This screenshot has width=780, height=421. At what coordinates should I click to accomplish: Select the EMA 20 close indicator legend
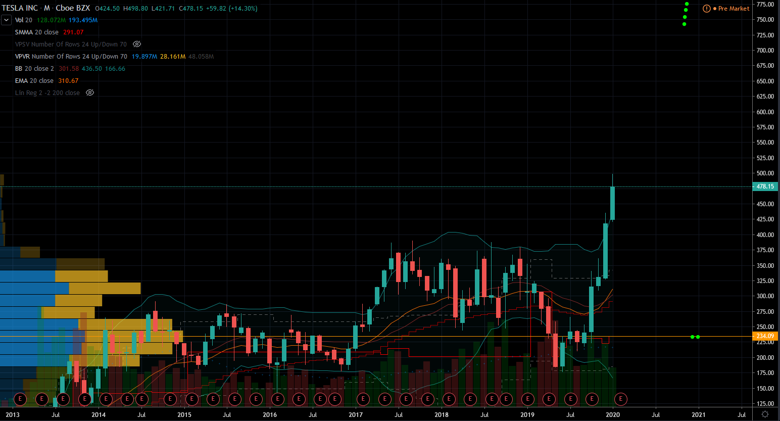point(34,81)
